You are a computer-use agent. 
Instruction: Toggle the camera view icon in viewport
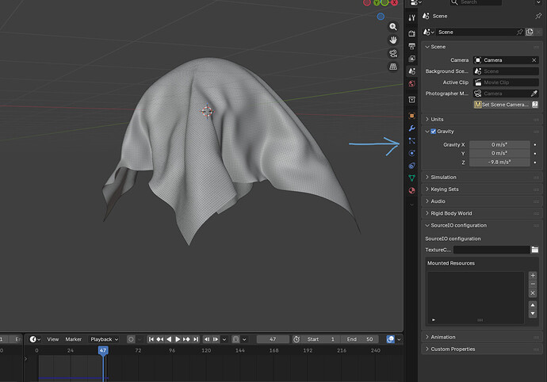tap(393, 53)
